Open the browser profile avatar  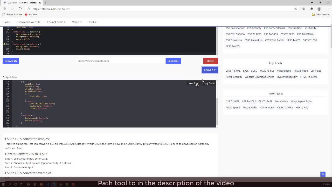tap(319, 9)
